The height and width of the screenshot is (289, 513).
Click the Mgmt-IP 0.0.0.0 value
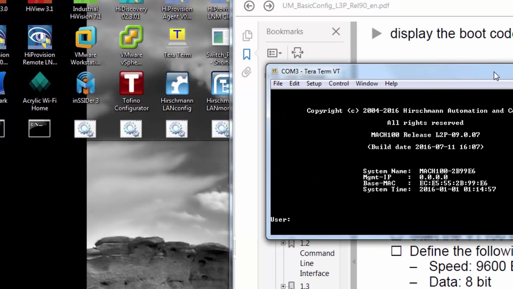(x=433, y=177)
